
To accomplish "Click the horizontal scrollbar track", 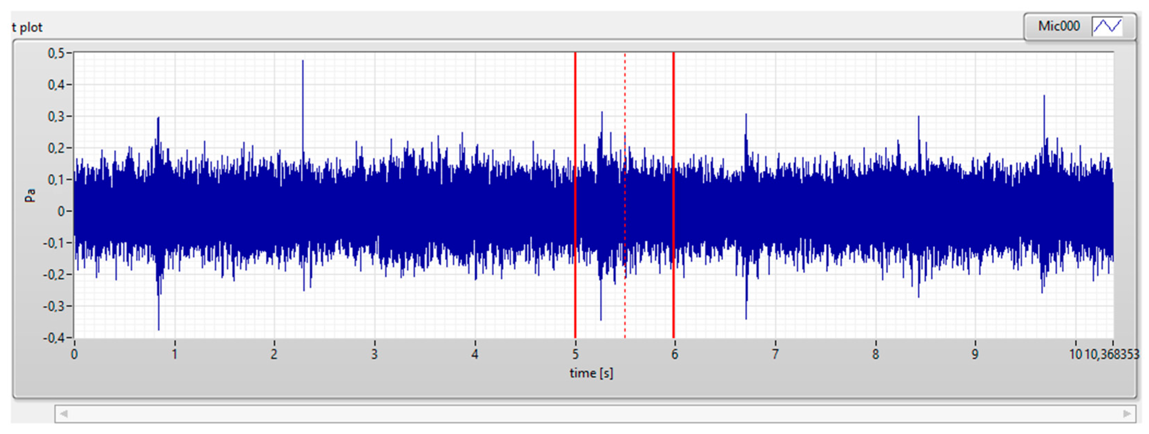I will point(595,414).
